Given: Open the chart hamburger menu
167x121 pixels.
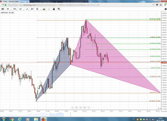Looking at the screenshot, I should (x=3, y=9).
